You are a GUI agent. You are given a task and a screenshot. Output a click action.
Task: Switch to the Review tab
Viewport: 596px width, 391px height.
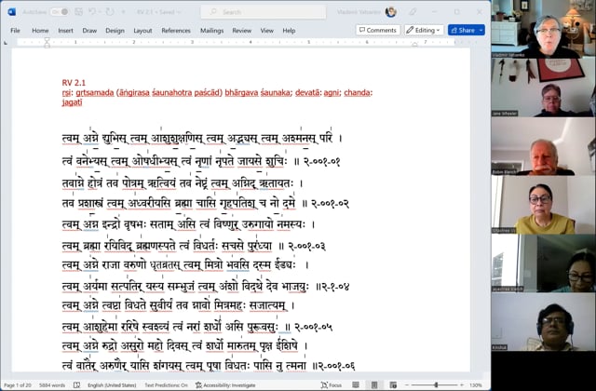pyautogui.click(x=242, y=31)
